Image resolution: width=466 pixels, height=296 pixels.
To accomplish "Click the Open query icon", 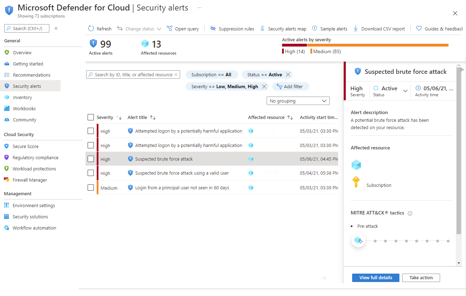I will click(x=170, y=29).
